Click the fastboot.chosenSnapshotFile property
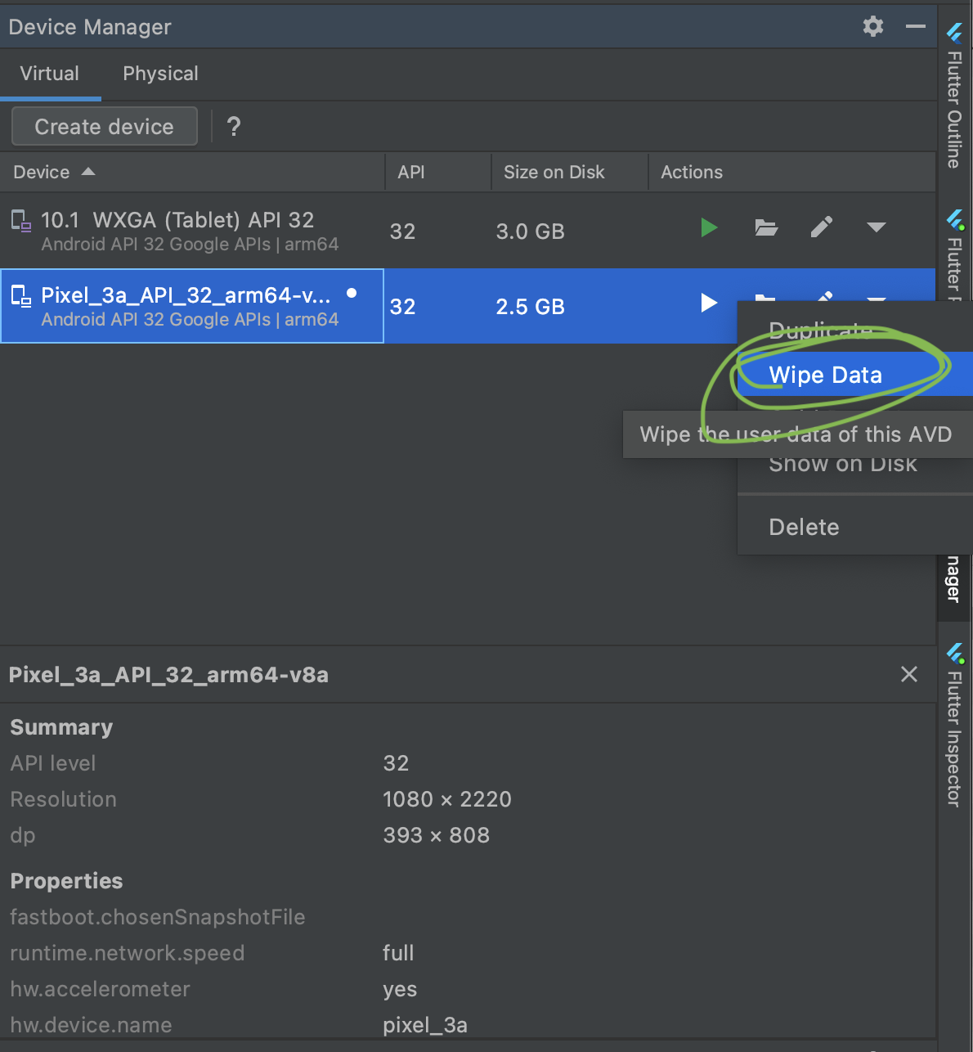Image resolution: width=973 pixels, height=1052 pixels. (x=158, y=917)
